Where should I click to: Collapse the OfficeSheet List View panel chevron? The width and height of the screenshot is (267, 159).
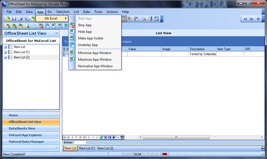56,33
